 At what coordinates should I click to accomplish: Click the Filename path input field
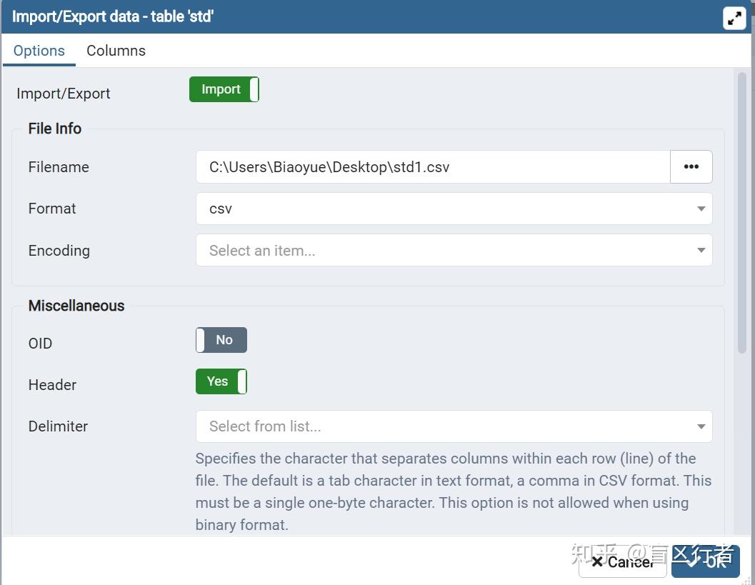pos(432,167)
